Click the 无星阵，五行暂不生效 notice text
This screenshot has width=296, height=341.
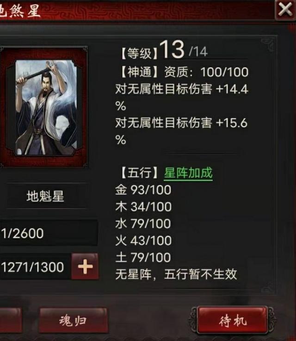pos(176,274)
